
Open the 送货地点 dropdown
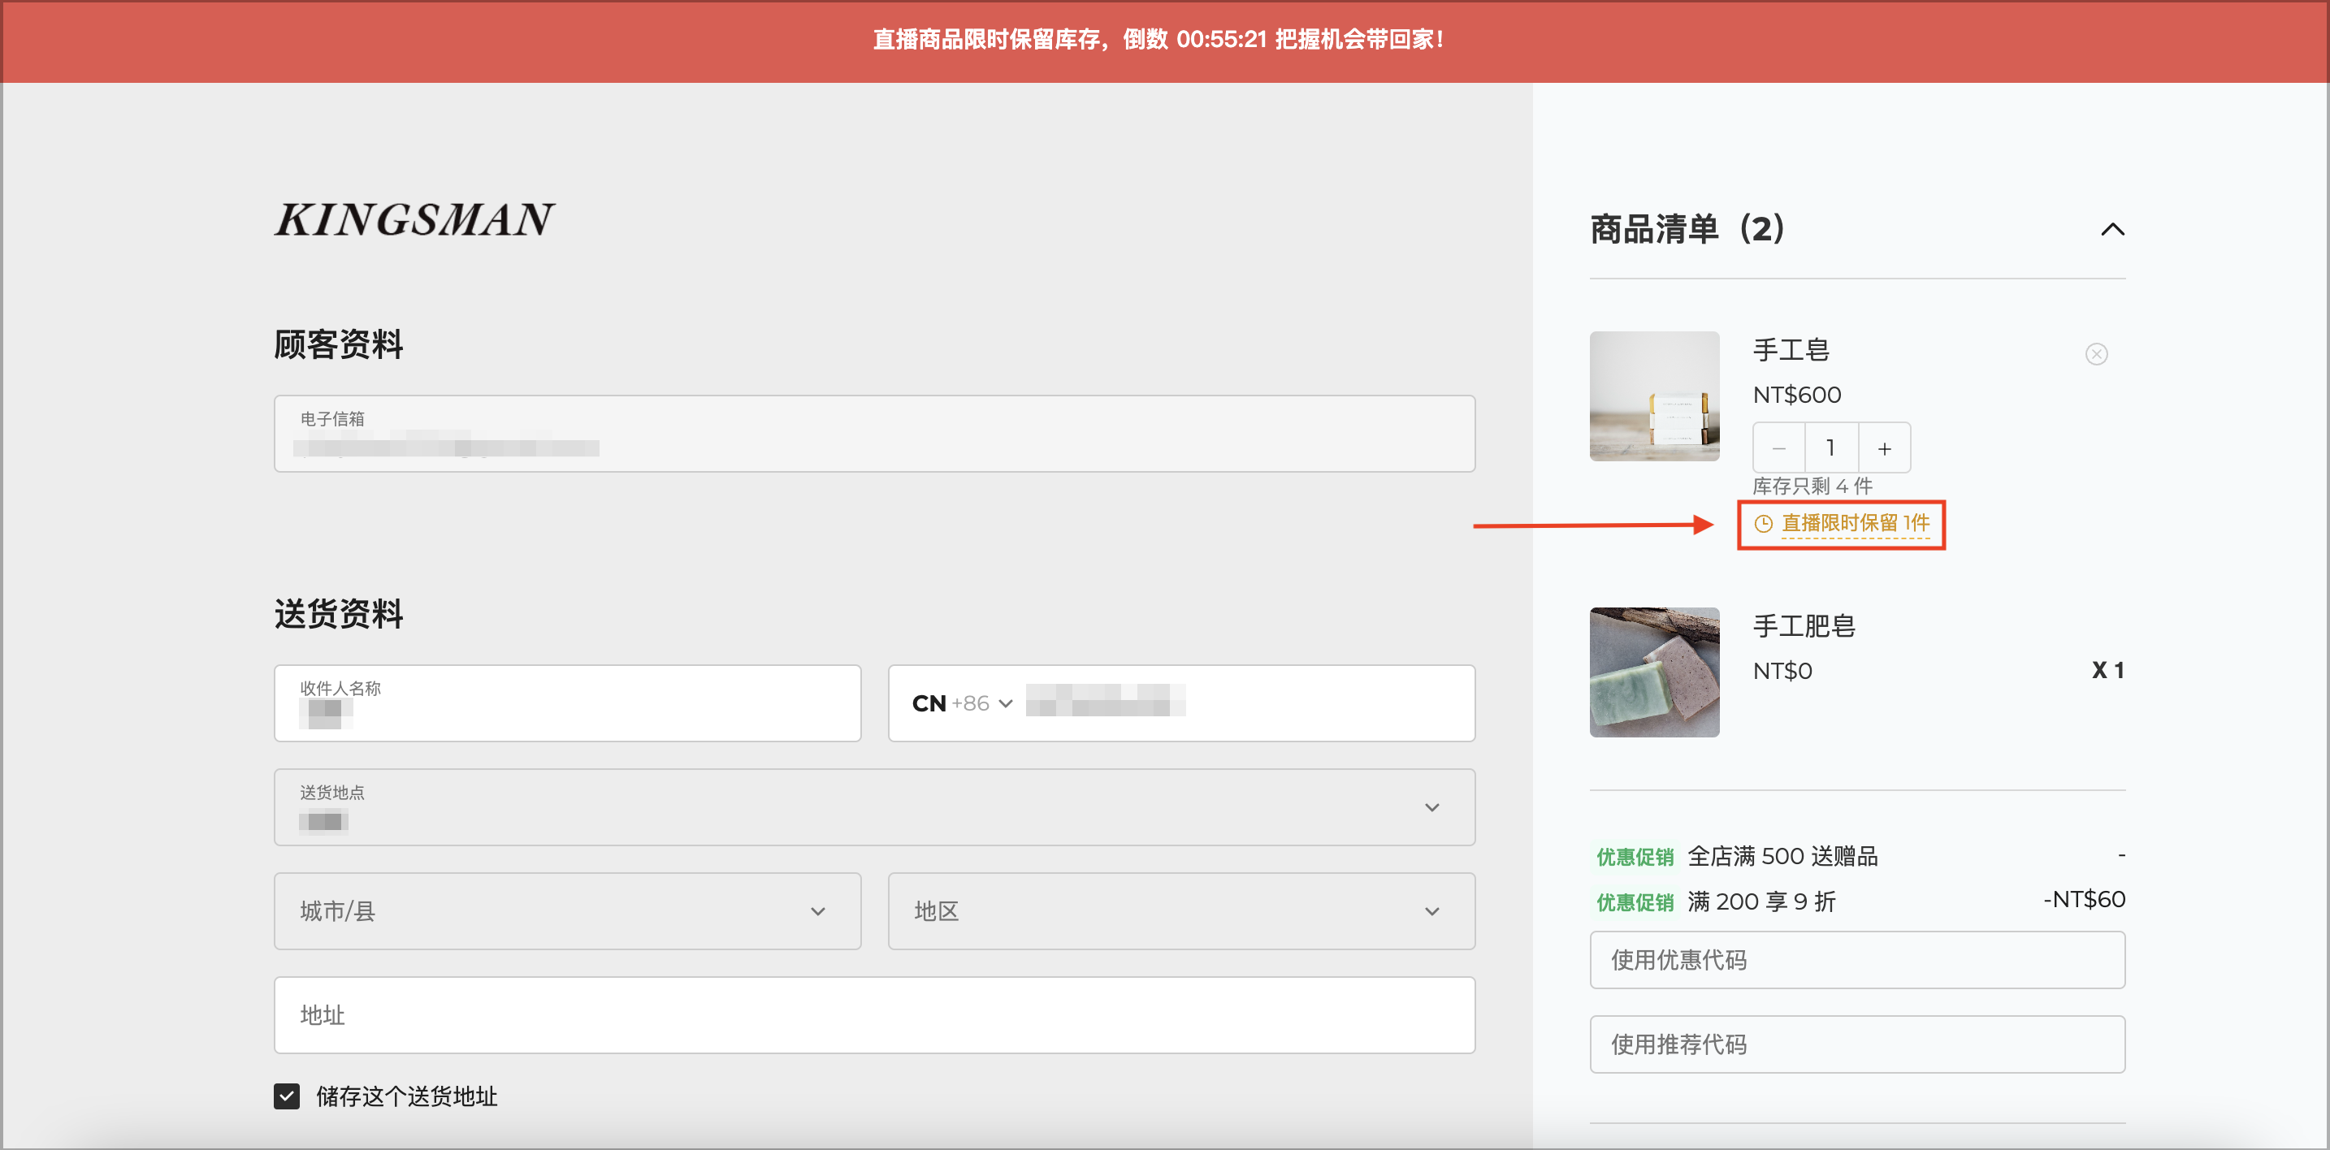pyautogui.click(x=875, y=806)
